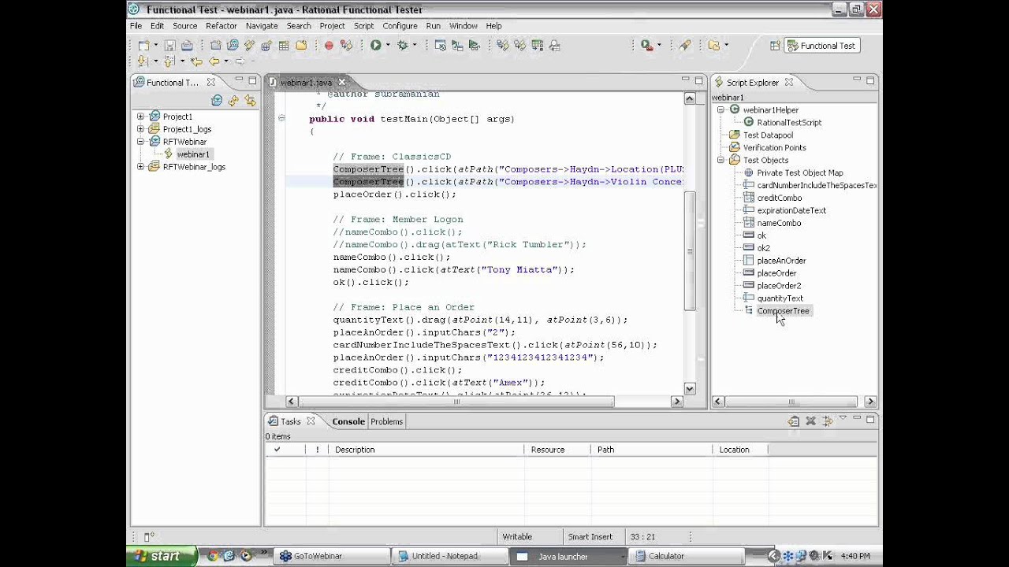Image resolution: width=1009 pixels, height=567 pixels.
Task: Click the Run External Tools toolbar icon
Action: pyautogui.click(x=647, y=46)
